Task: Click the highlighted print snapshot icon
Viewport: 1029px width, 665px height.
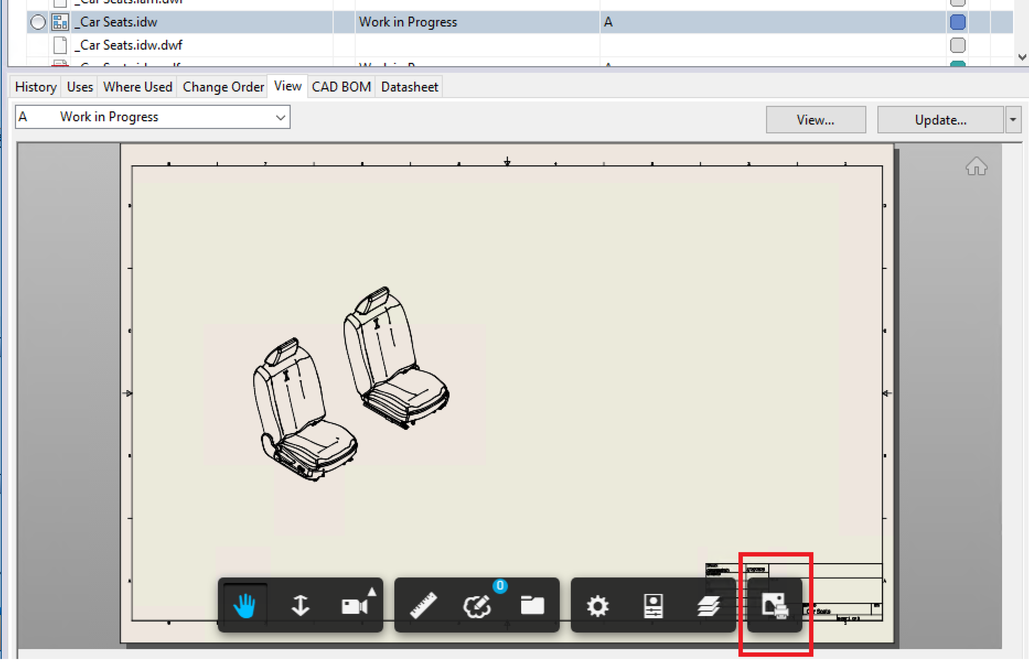Action: pos(775,606)
